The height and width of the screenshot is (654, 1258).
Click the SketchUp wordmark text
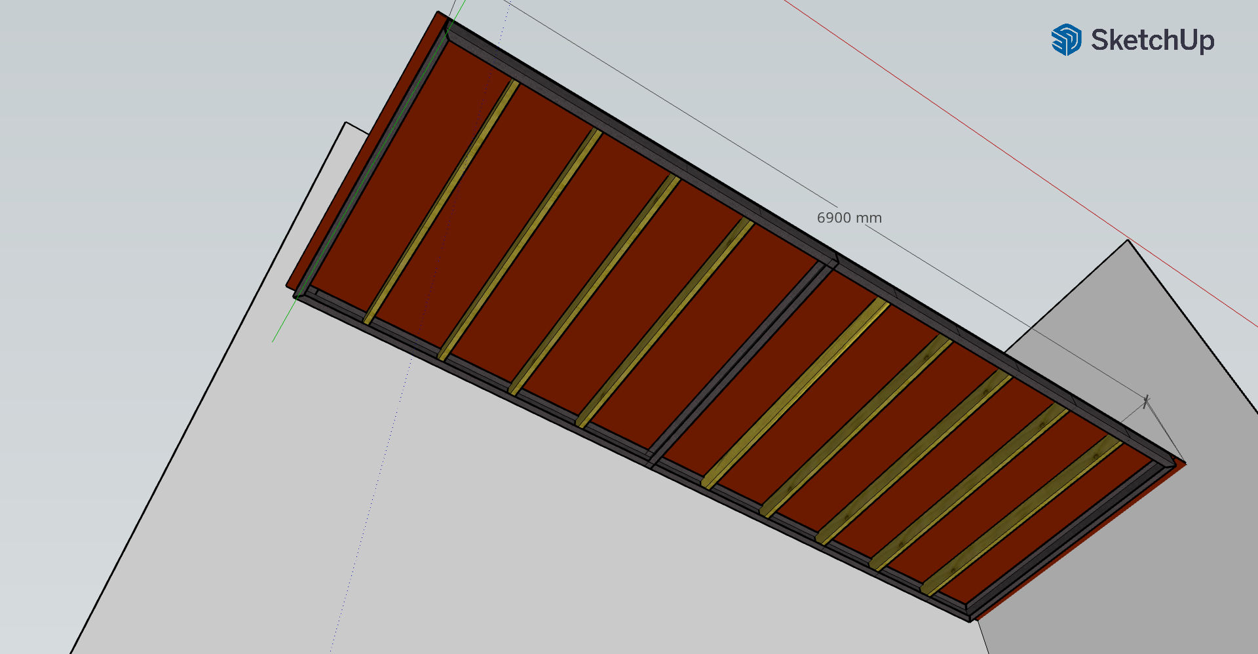1153,41
